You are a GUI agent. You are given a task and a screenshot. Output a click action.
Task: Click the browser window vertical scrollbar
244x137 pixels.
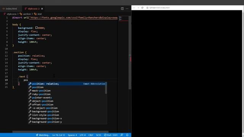click(243, 73)
